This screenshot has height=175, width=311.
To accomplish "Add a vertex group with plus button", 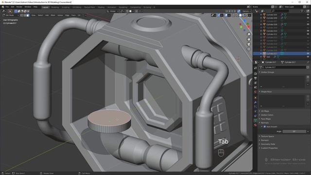I will 308,77.
